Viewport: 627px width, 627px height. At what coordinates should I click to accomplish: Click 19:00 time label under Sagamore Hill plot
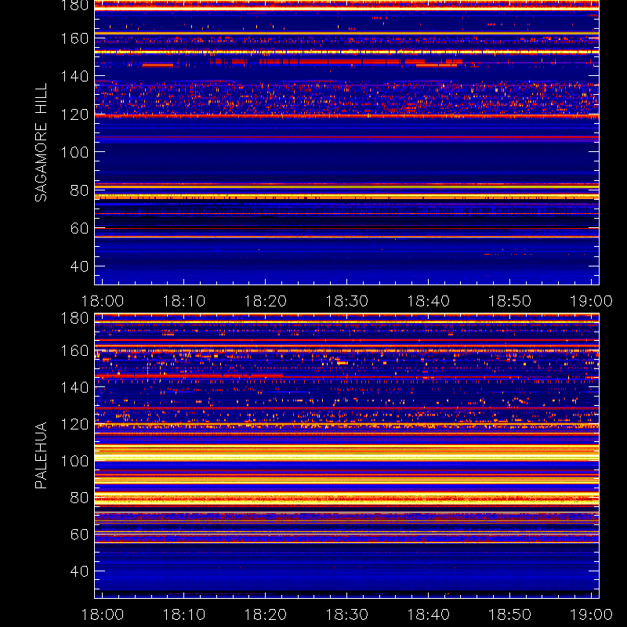[x=591, y=301]
